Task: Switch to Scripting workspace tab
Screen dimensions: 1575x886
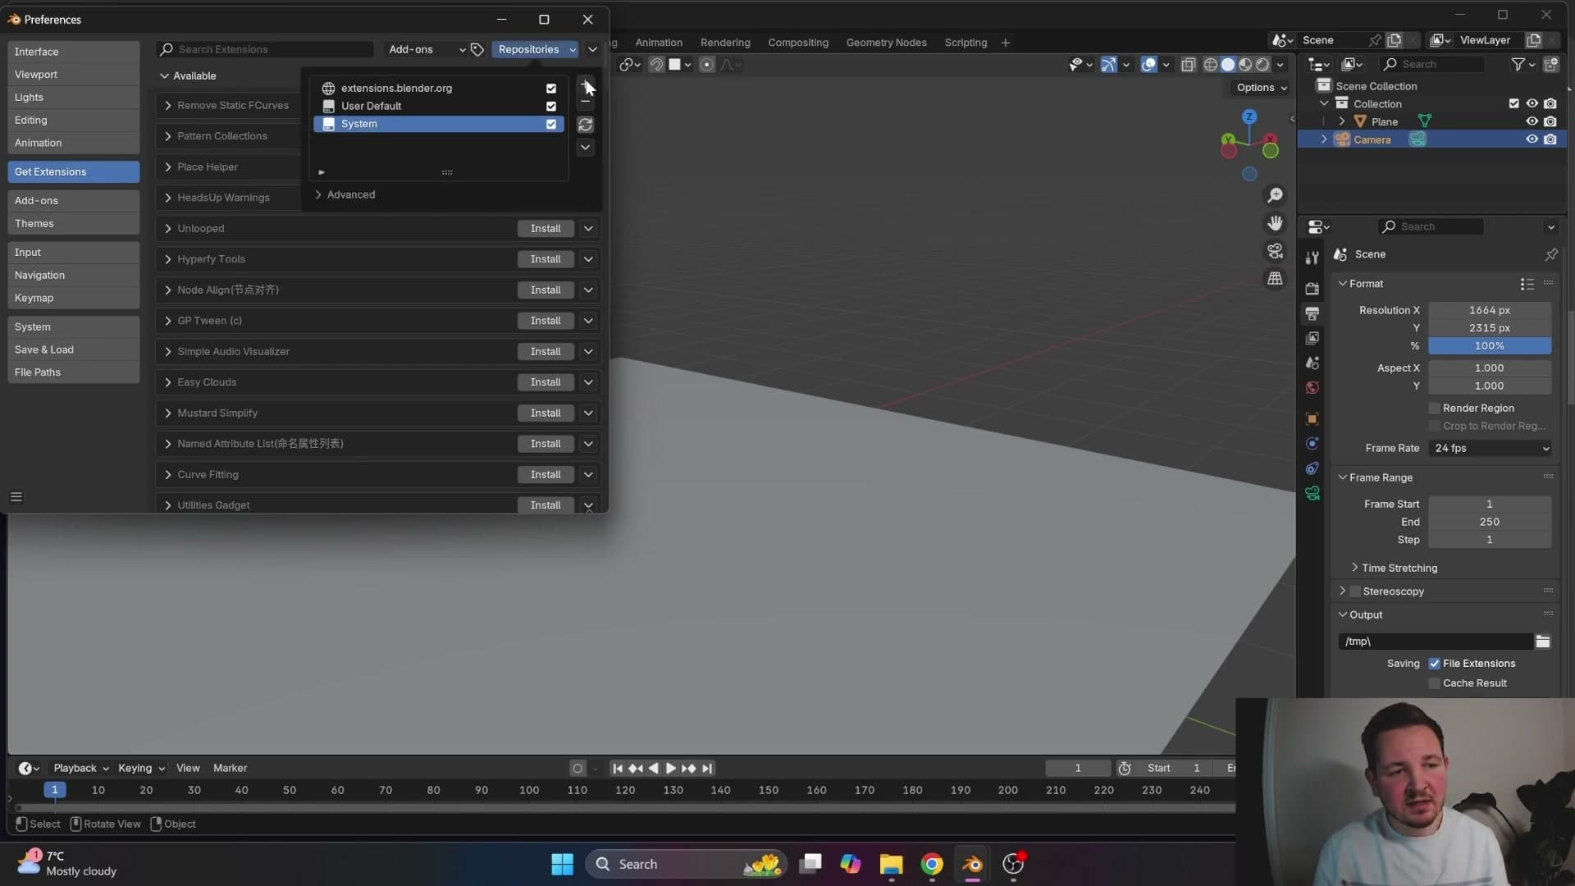Action: (x=966, y=43)
